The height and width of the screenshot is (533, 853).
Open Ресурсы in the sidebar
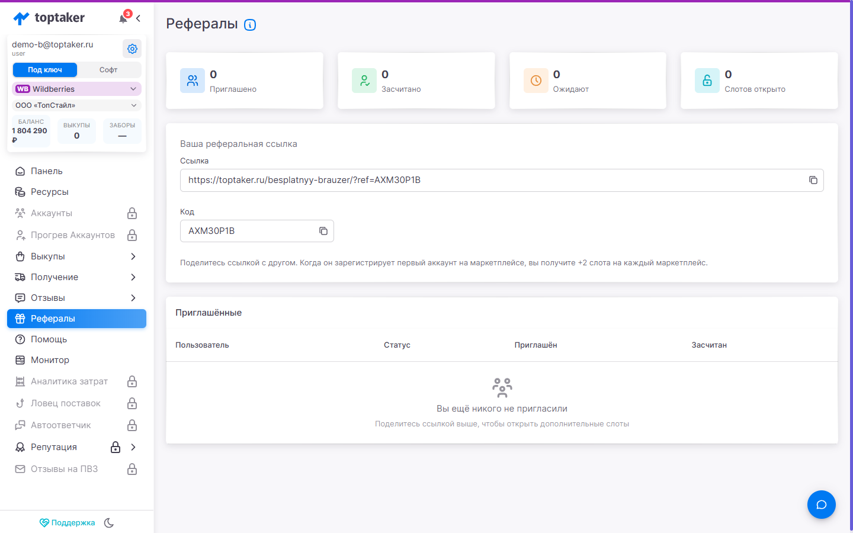click(x=76, y=192)
